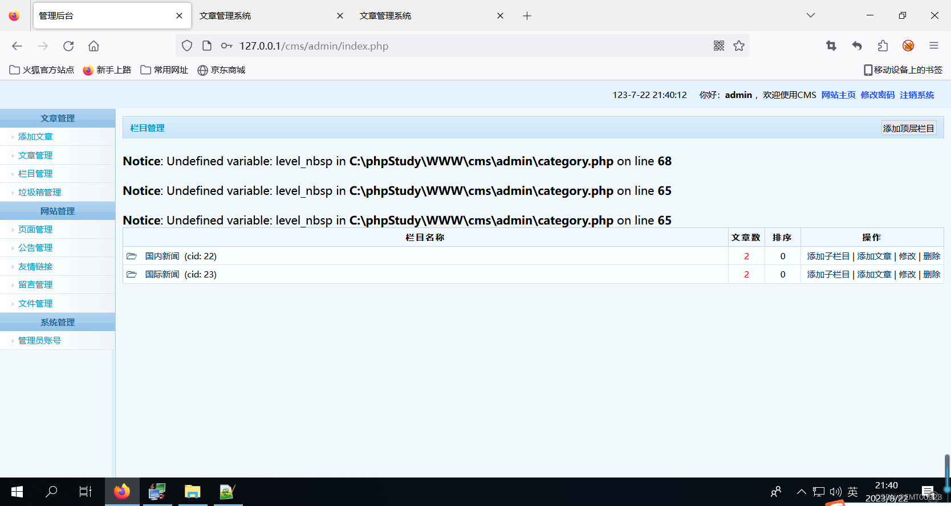The height and width of the screenshot is (506, 951).
Task: Click article count for 国内新闻
Action: coord(746,256)
